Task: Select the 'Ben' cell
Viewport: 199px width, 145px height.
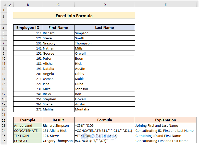Action: 105,94
